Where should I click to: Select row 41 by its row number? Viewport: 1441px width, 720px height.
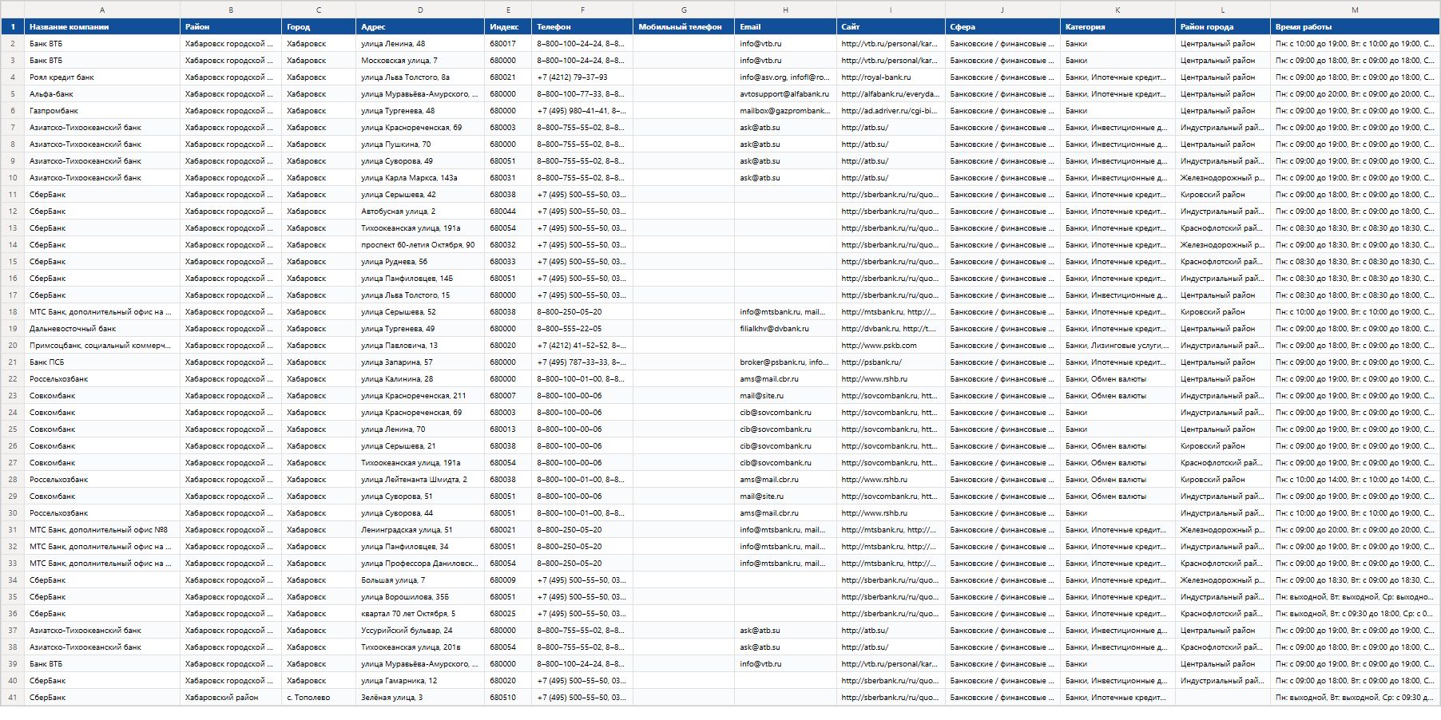pyautogui.click(x=13, y=698)
